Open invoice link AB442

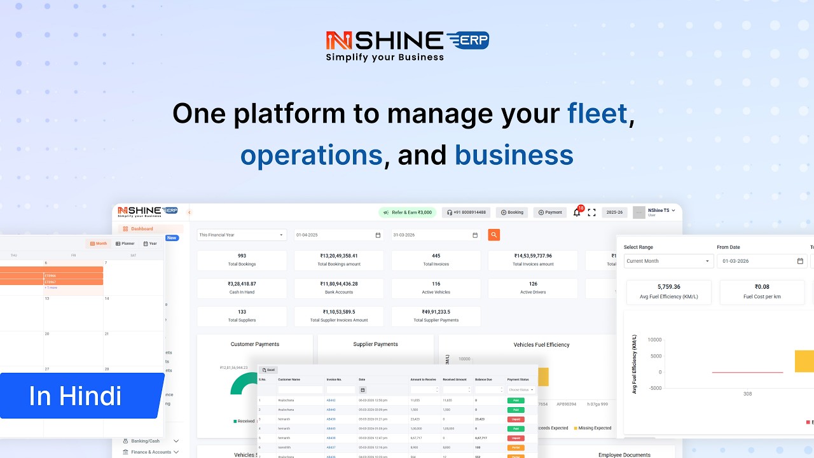click(331, 400)
